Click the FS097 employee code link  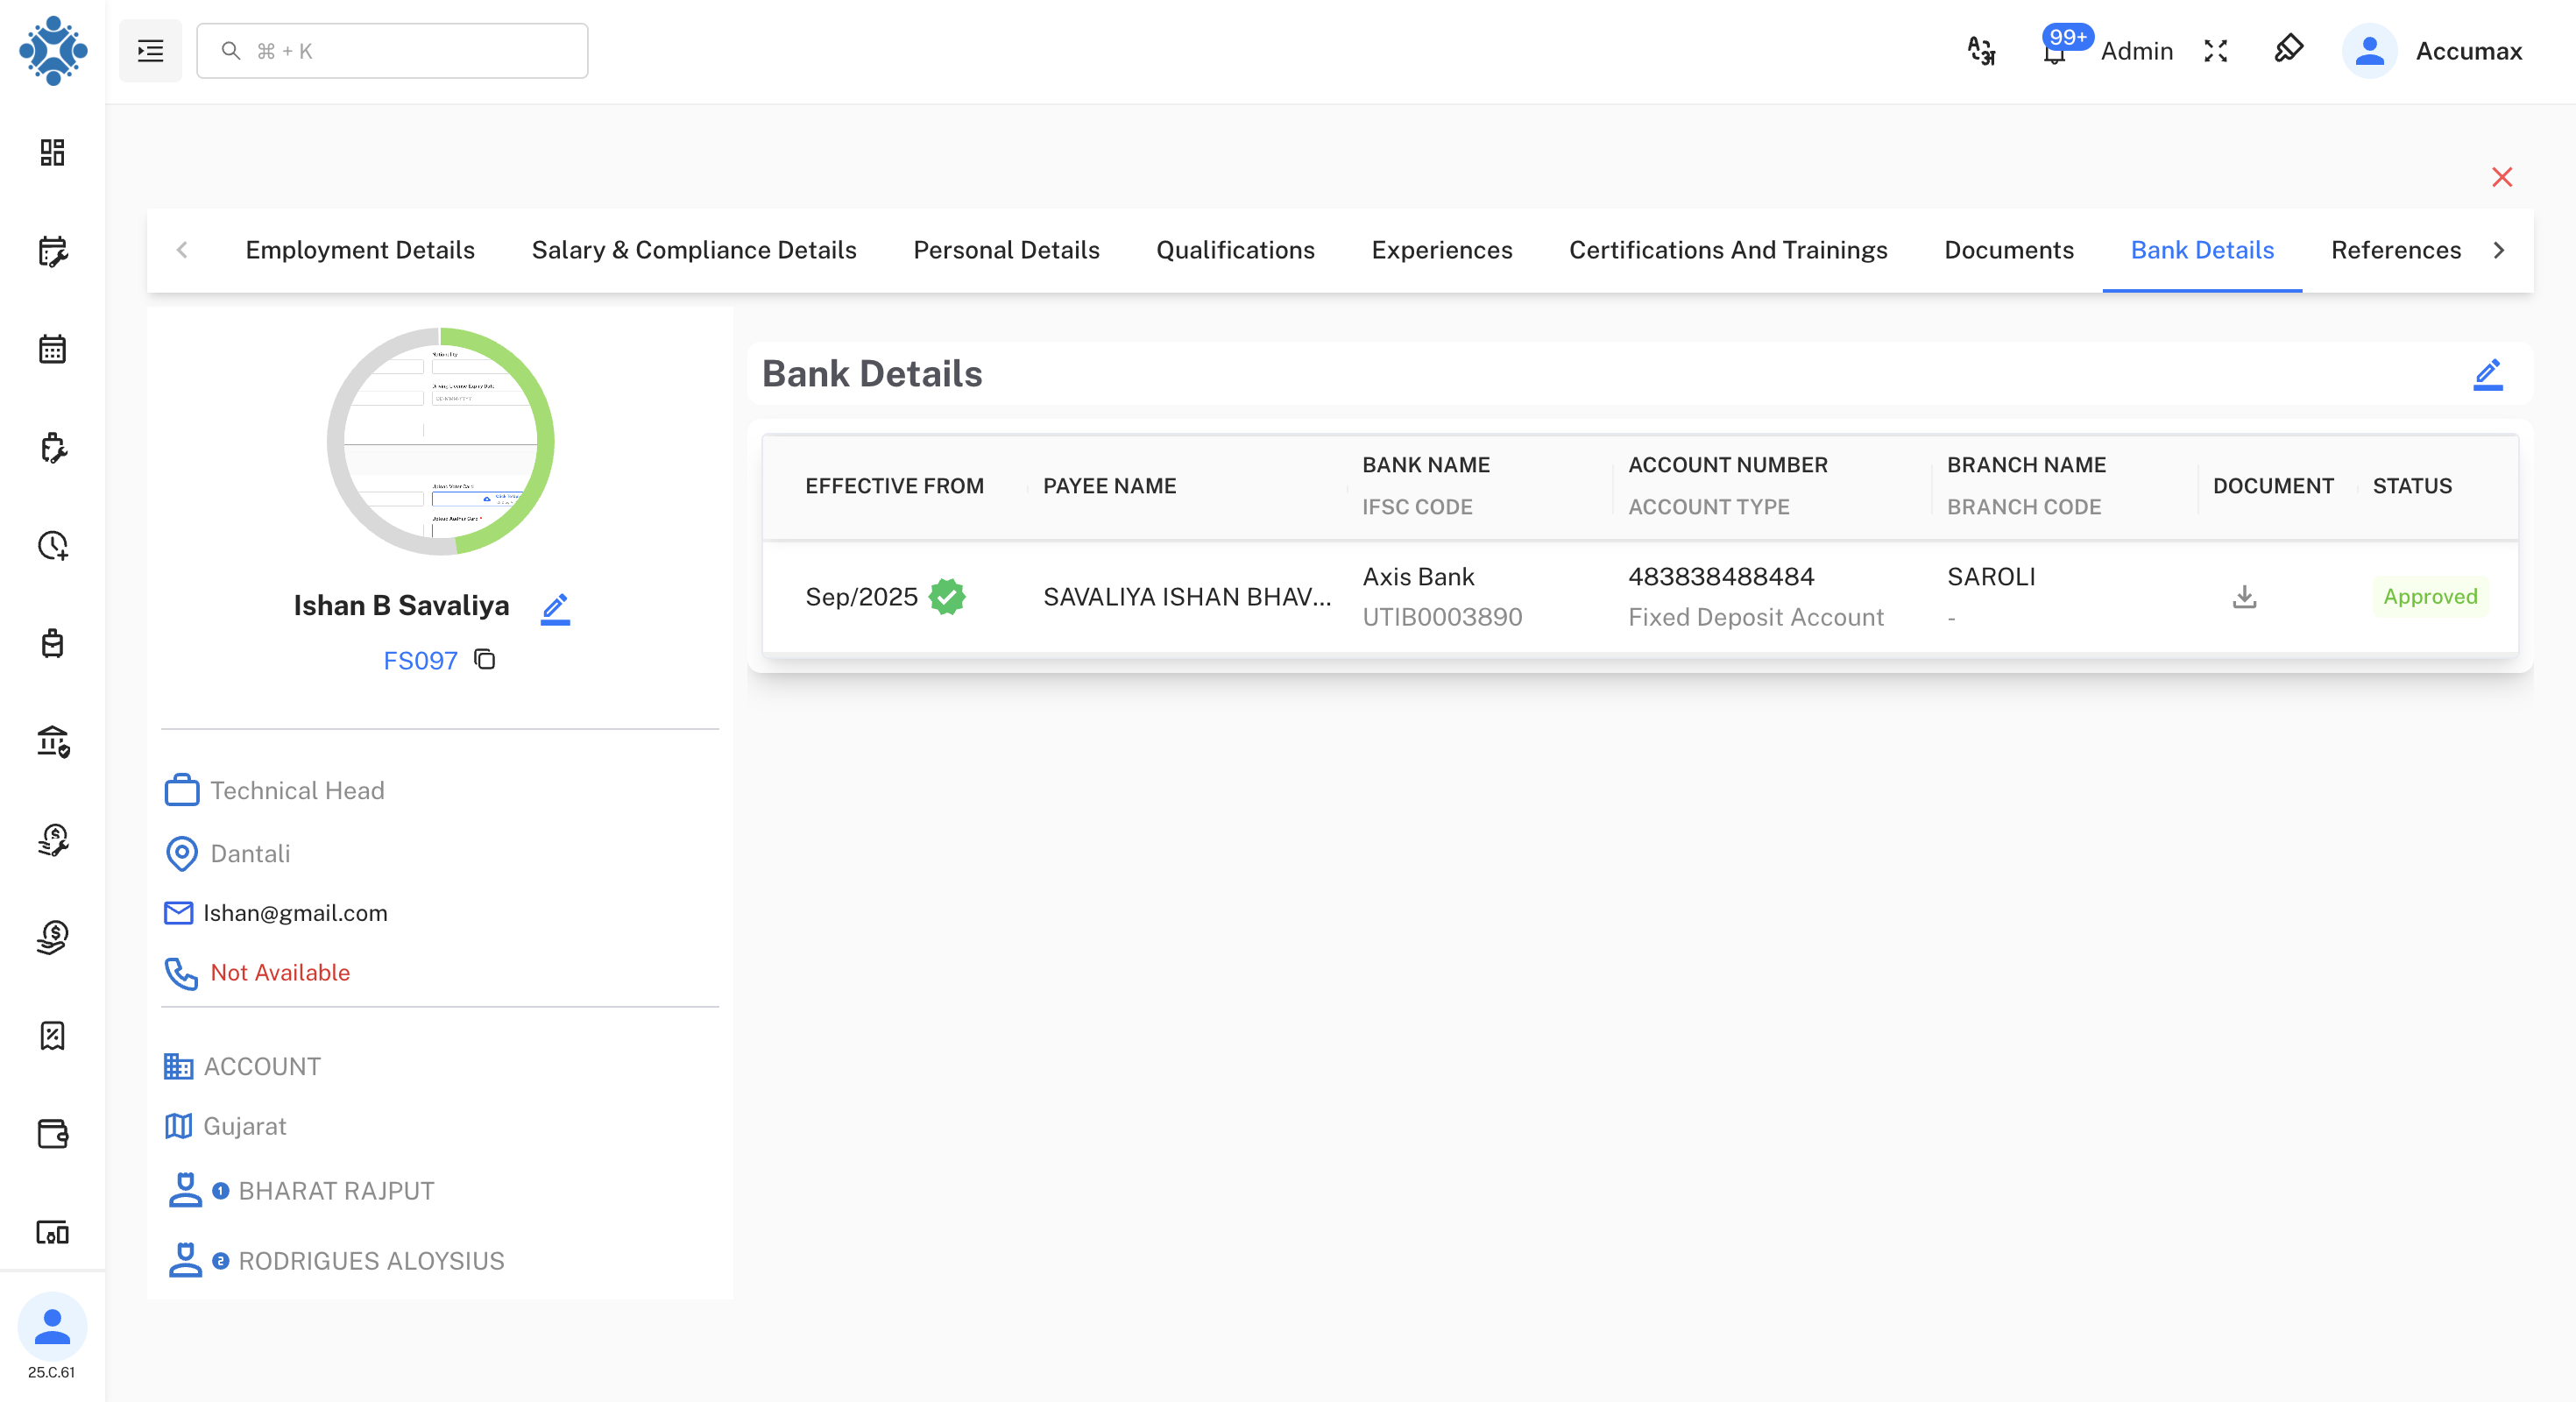click(x=421, y=661)
